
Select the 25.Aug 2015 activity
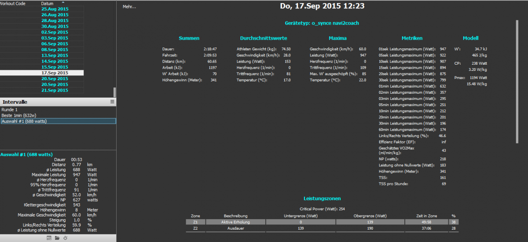(55, 9)
